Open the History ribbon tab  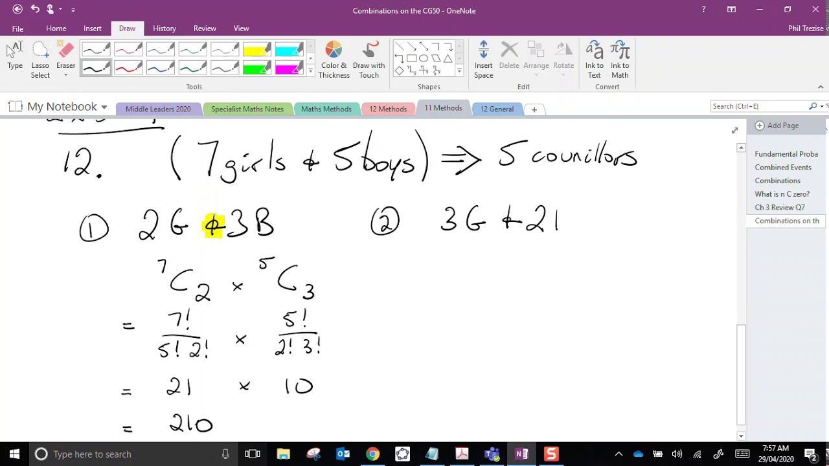coord(165,28)
